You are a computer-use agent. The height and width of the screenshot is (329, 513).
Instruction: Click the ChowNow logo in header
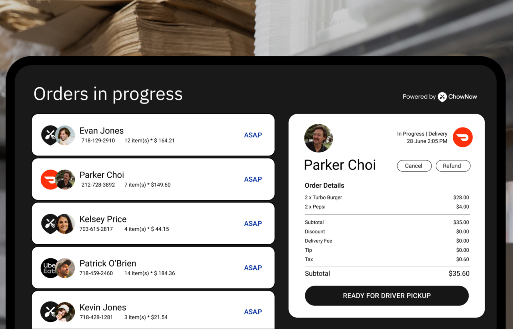457,97
